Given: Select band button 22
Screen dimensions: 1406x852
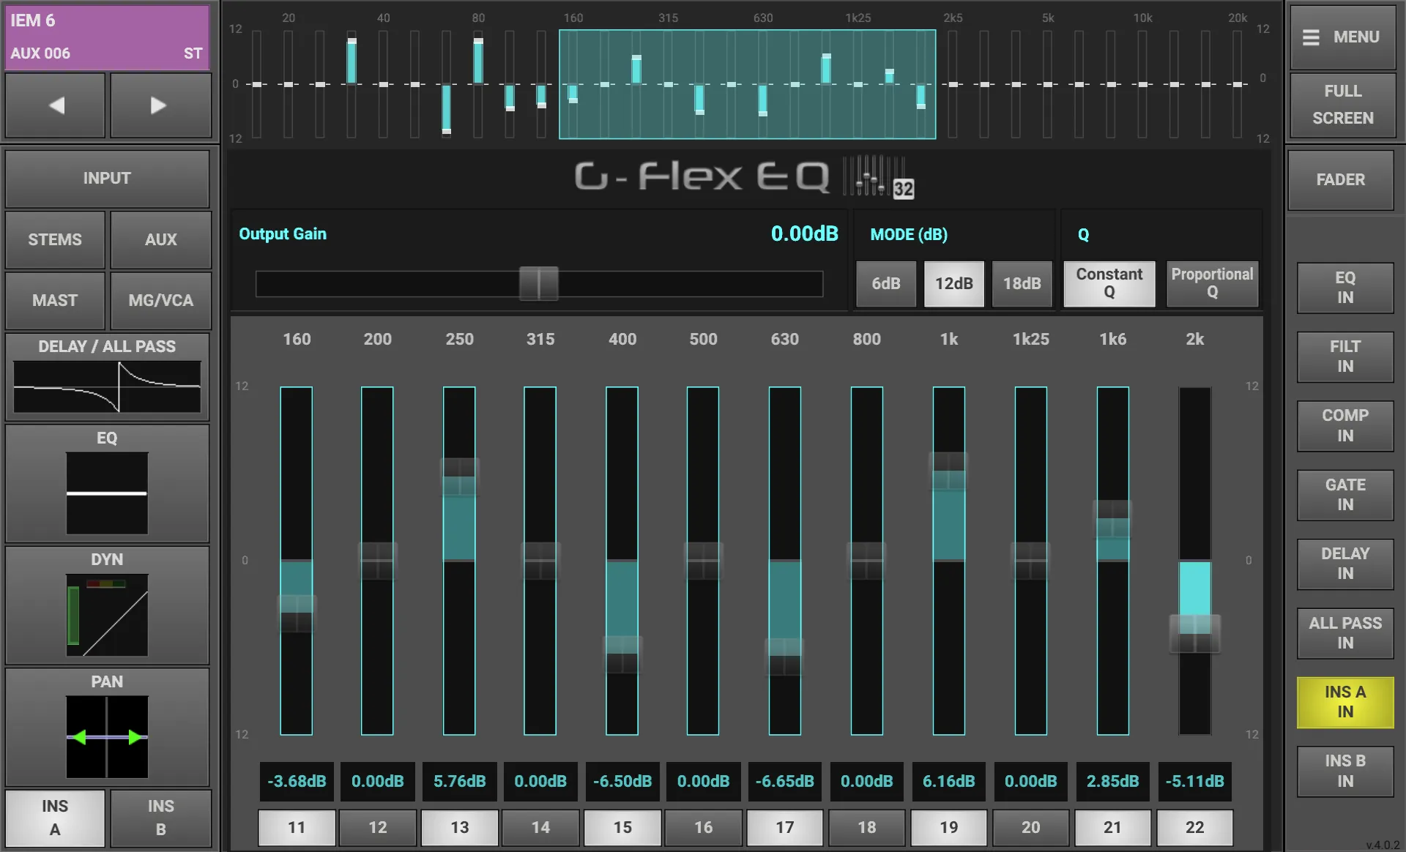Looking at the screenshot, I should coord(1194,827).
